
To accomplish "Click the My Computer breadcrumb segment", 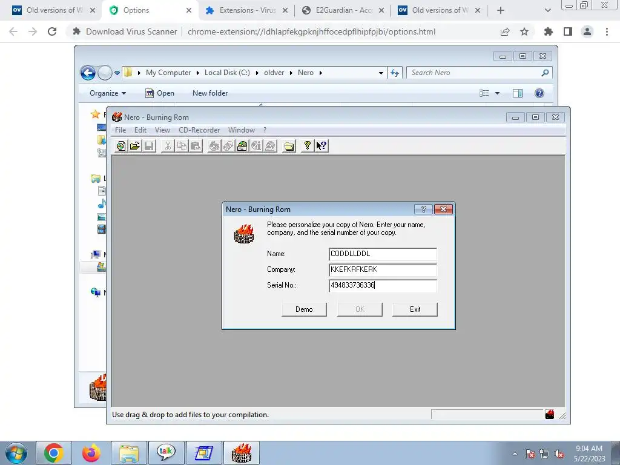I will (x=168, y=73).
